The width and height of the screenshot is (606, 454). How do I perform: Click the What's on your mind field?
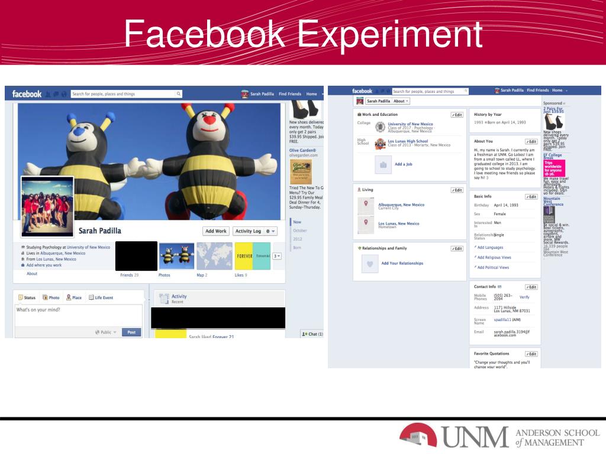[79, 315]
